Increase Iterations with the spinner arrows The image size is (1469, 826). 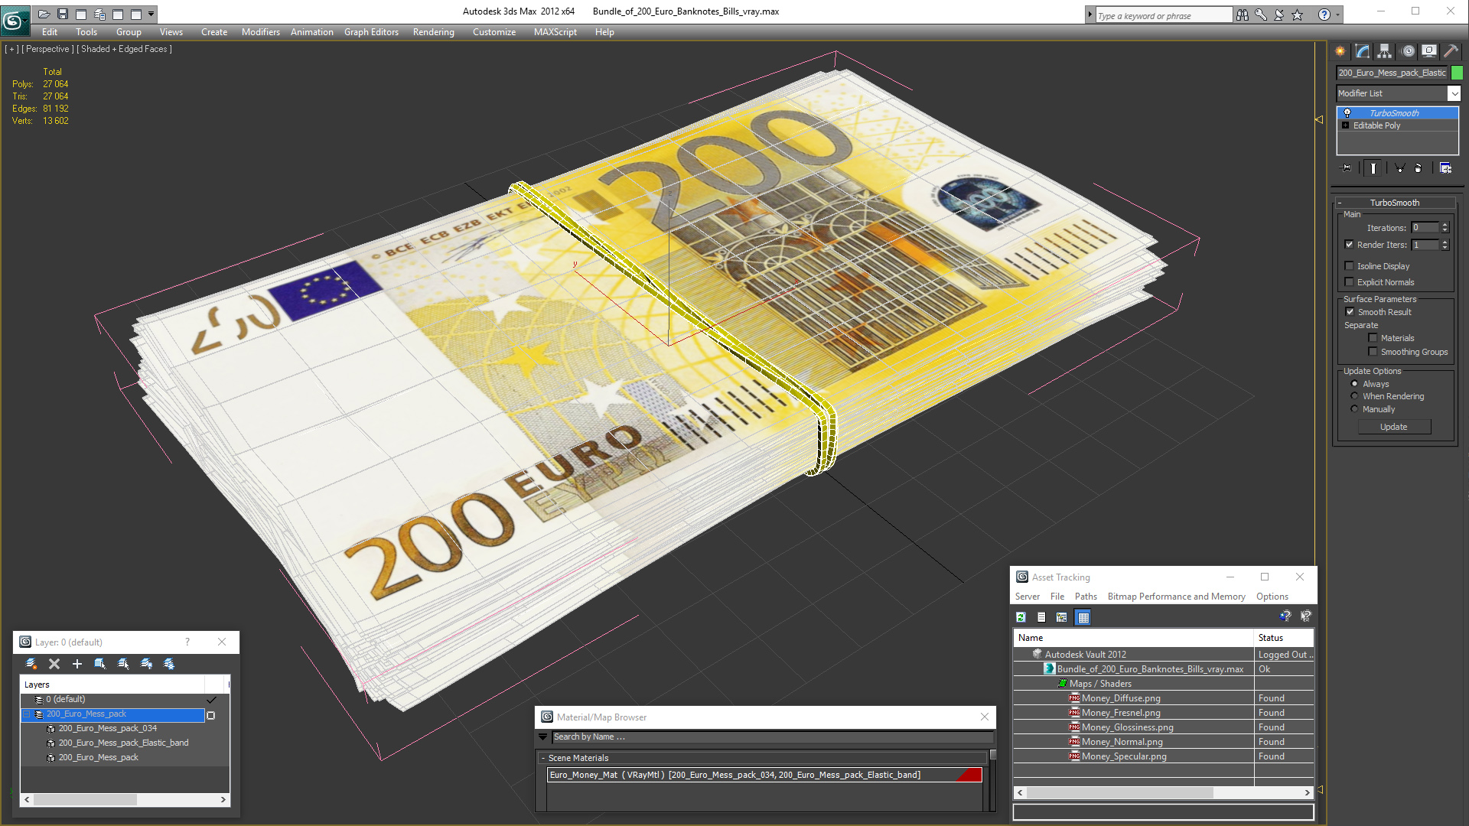click(1445, 225)
